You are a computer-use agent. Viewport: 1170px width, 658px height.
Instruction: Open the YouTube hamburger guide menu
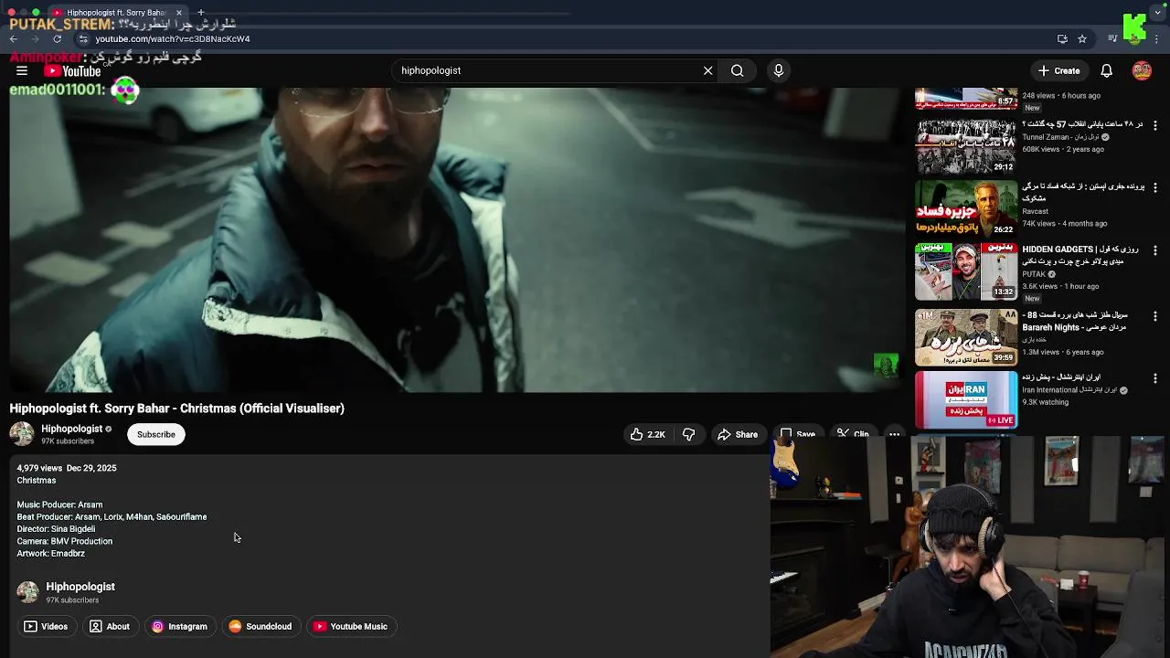click(x=22, y=70)
